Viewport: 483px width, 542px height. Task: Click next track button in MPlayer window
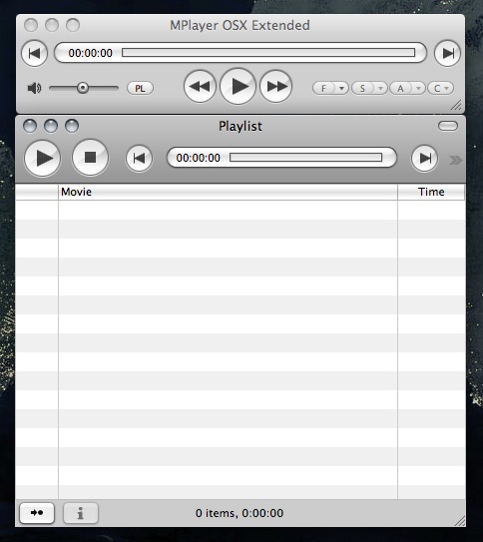click(447, 53)
